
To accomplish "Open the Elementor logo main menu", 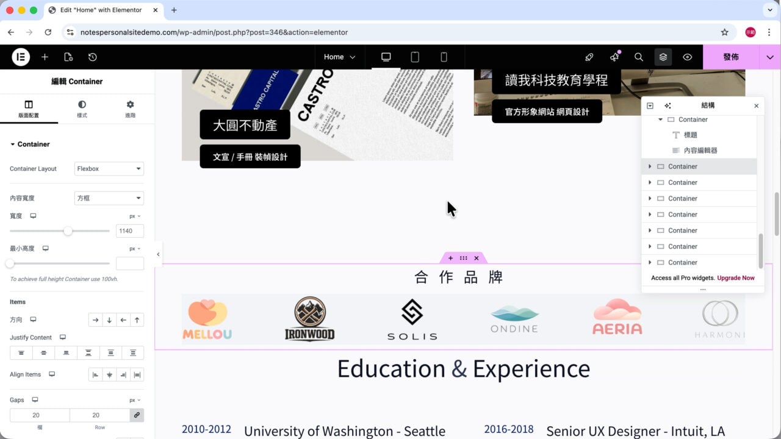I will pos(21,57).
